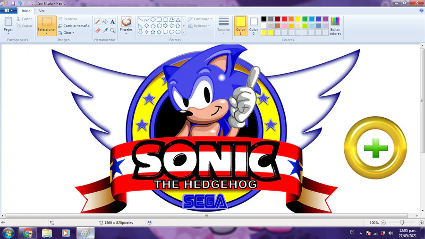Open File Explorer from the taskbar

point(47,233)
